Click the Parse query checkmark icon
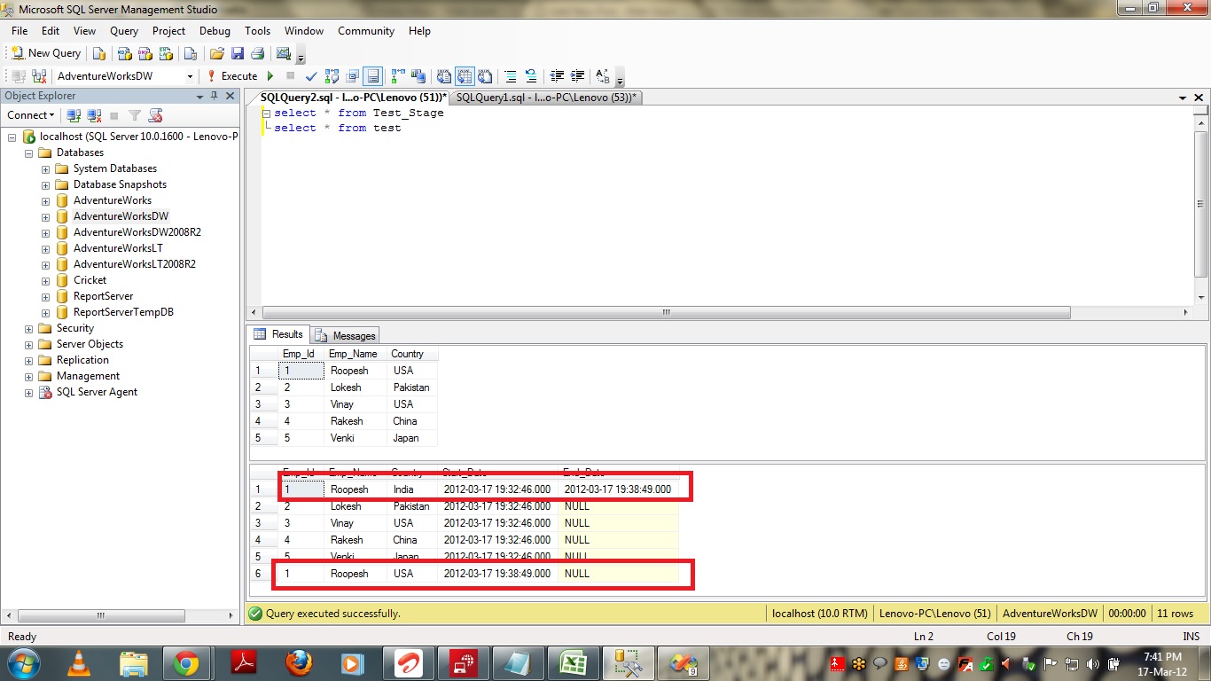Image resolution: width=1211 pixels, height=681 pixels. [x=311, y=76]
